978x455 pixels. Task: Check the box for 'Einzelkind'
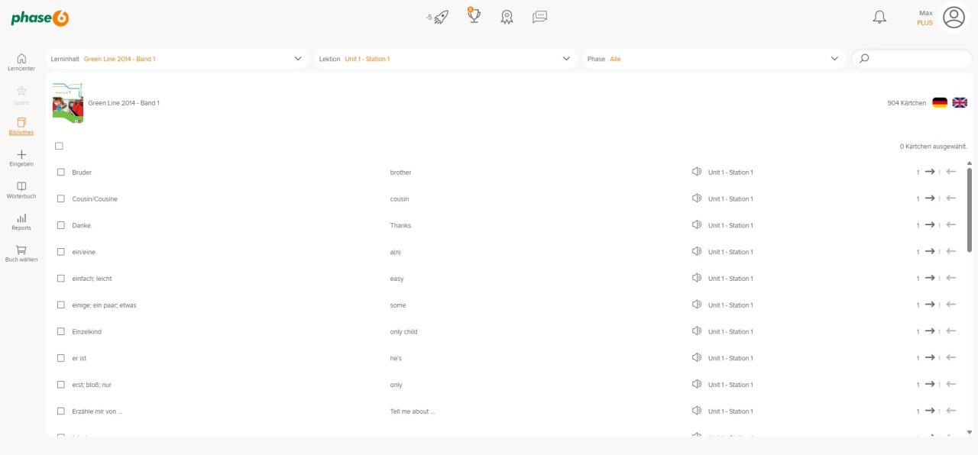[61, 331]
